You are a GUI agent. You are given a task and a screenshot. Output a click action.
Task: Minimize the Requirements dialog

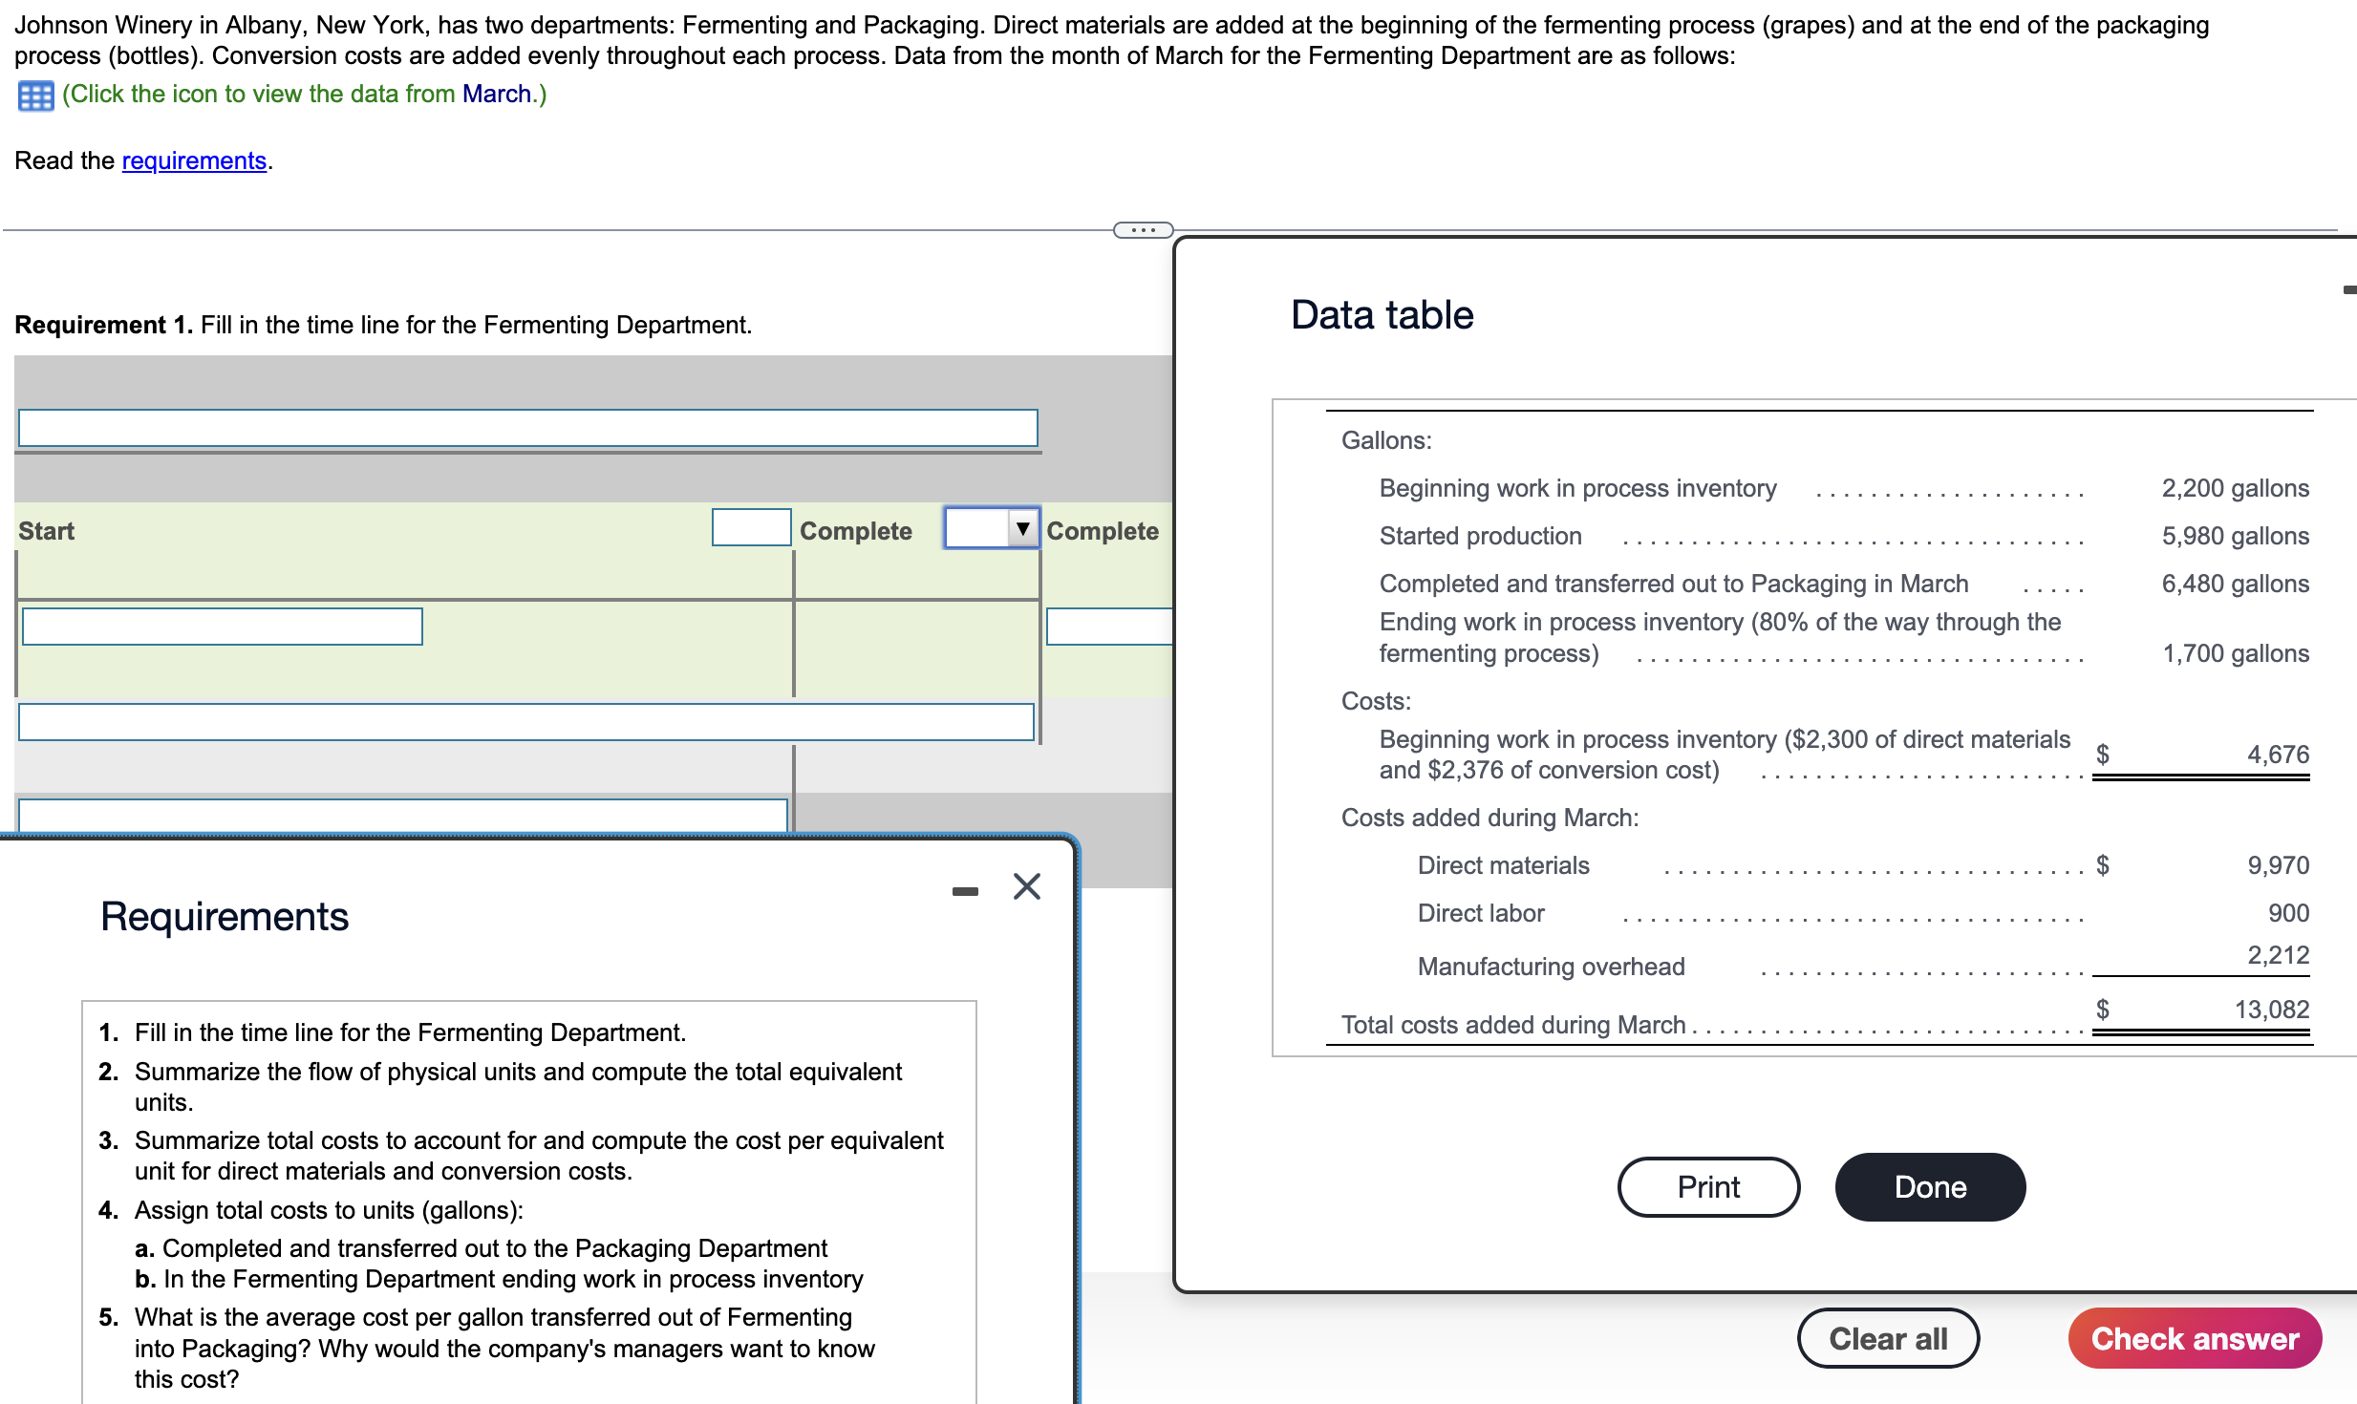[x=965, y=890]
